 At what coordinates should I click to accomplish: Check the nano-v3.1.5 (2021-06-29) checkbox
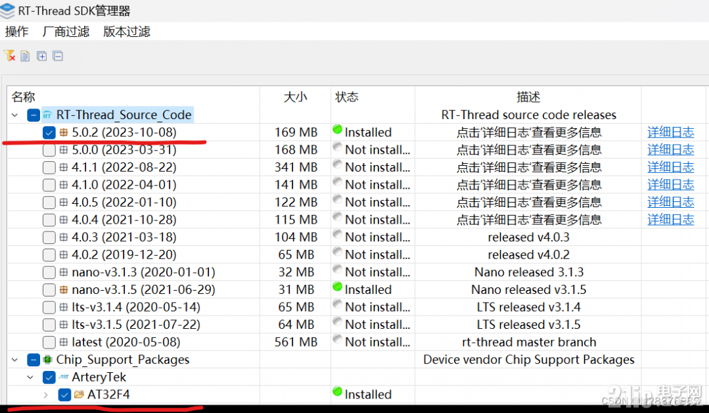(49, 289)
